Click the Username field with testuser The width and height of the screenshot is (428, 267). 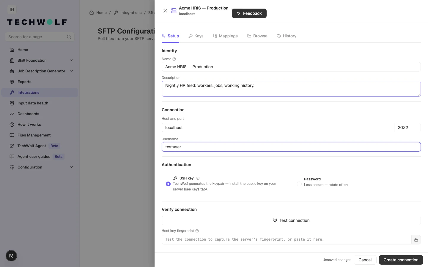click(x=291, y=147)
